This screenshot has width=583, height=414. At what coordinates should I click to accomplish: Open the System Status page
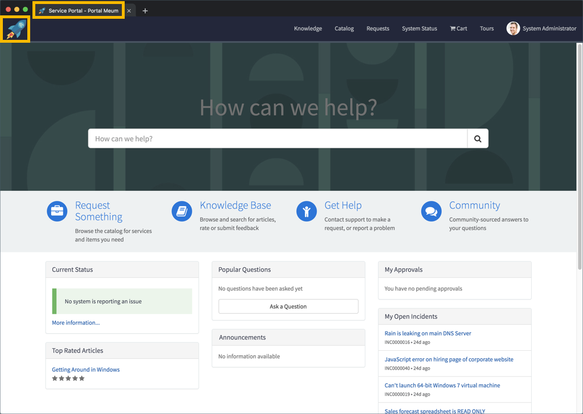(x=419, y=28)
